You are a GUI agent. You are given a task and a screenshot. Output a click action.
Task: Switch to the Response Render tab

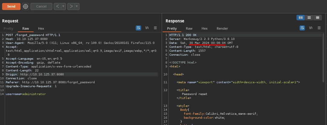click(x=222, y=28)
